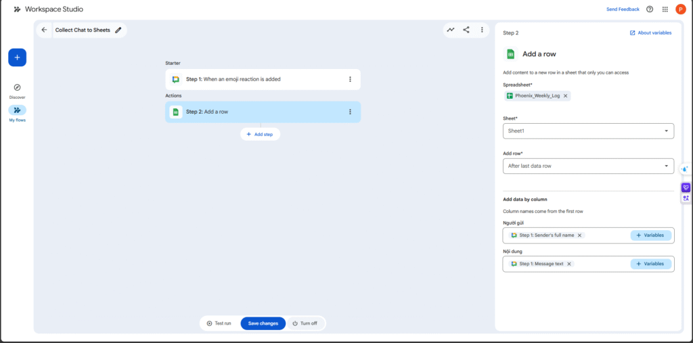Click the blue plus create button
The height and width of the screenshot is (343, 693).
click(x=18, y=58)
